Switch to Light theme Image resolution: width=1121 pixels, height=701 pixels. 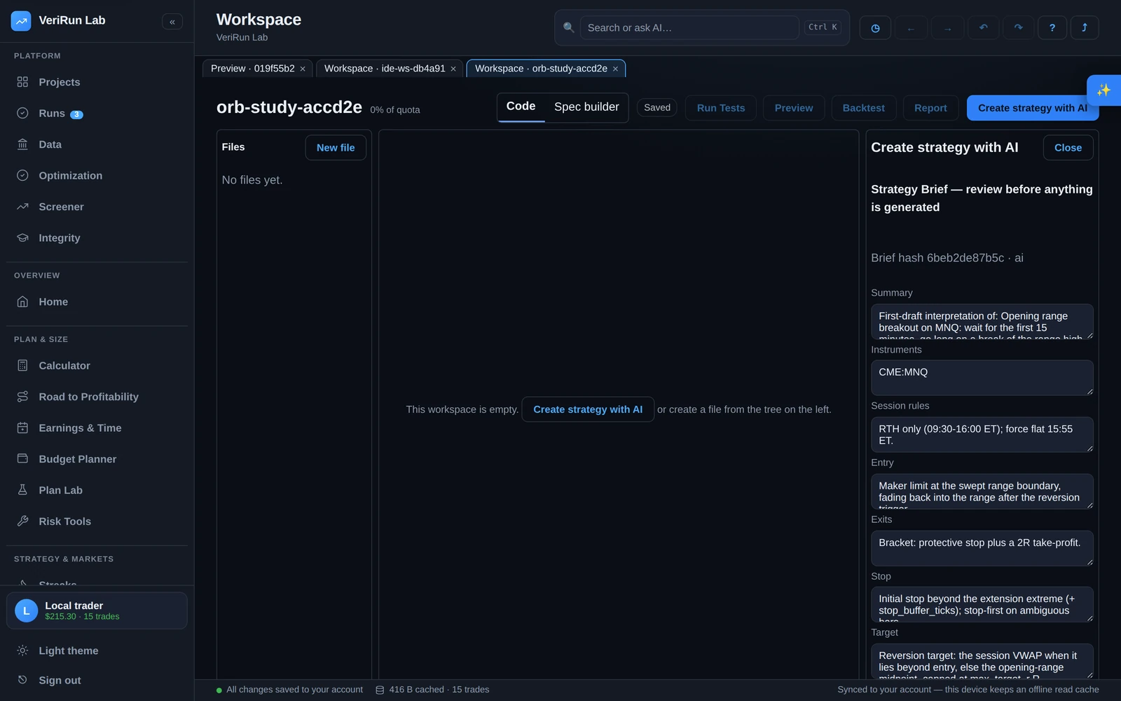click(x=97, y=651)
